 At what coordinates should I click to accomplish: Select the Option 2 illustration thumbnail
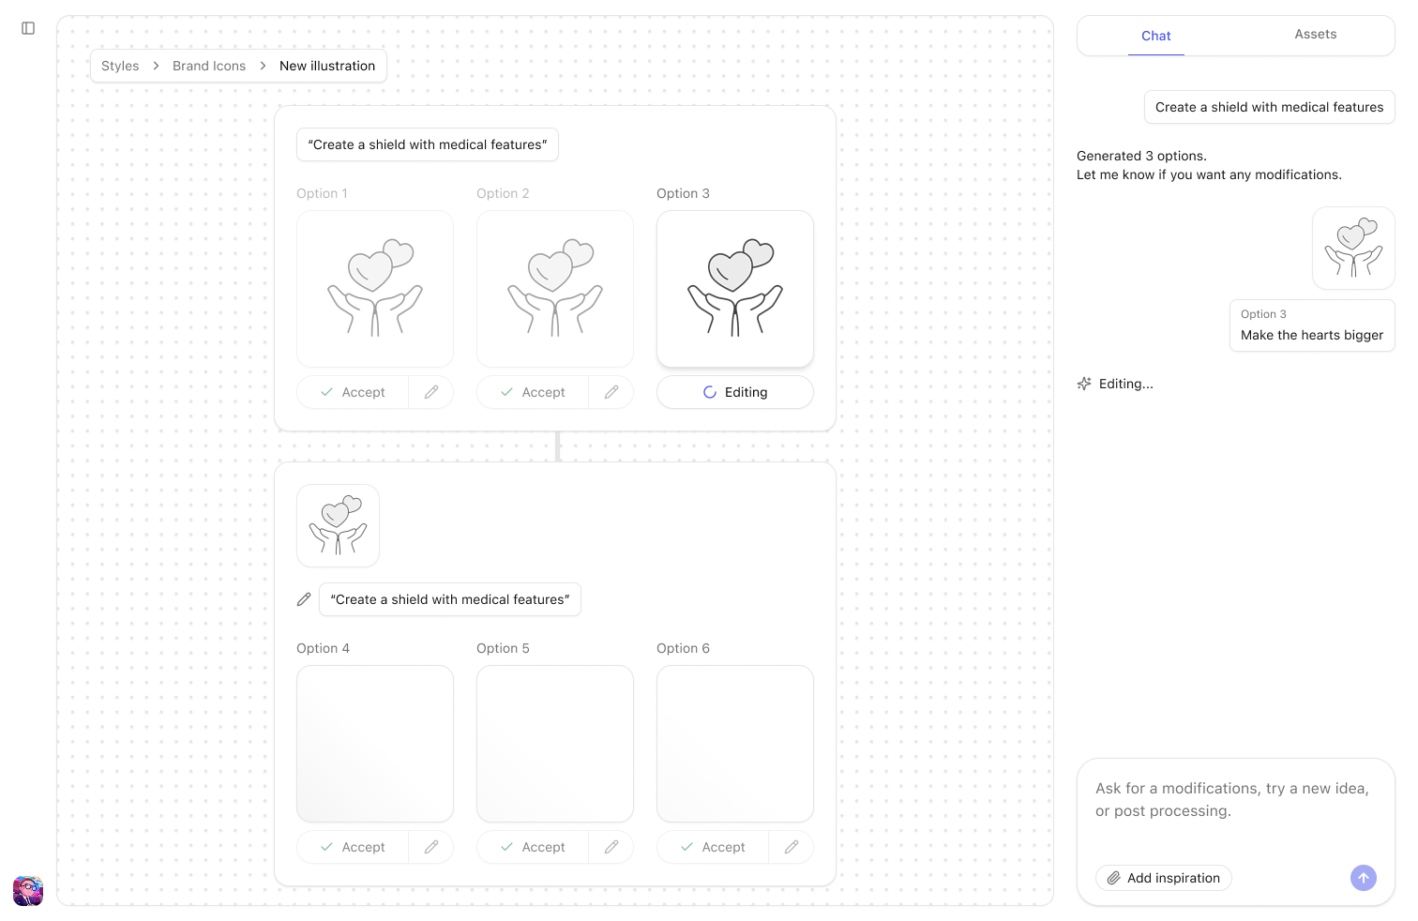[x=555, y=289]
